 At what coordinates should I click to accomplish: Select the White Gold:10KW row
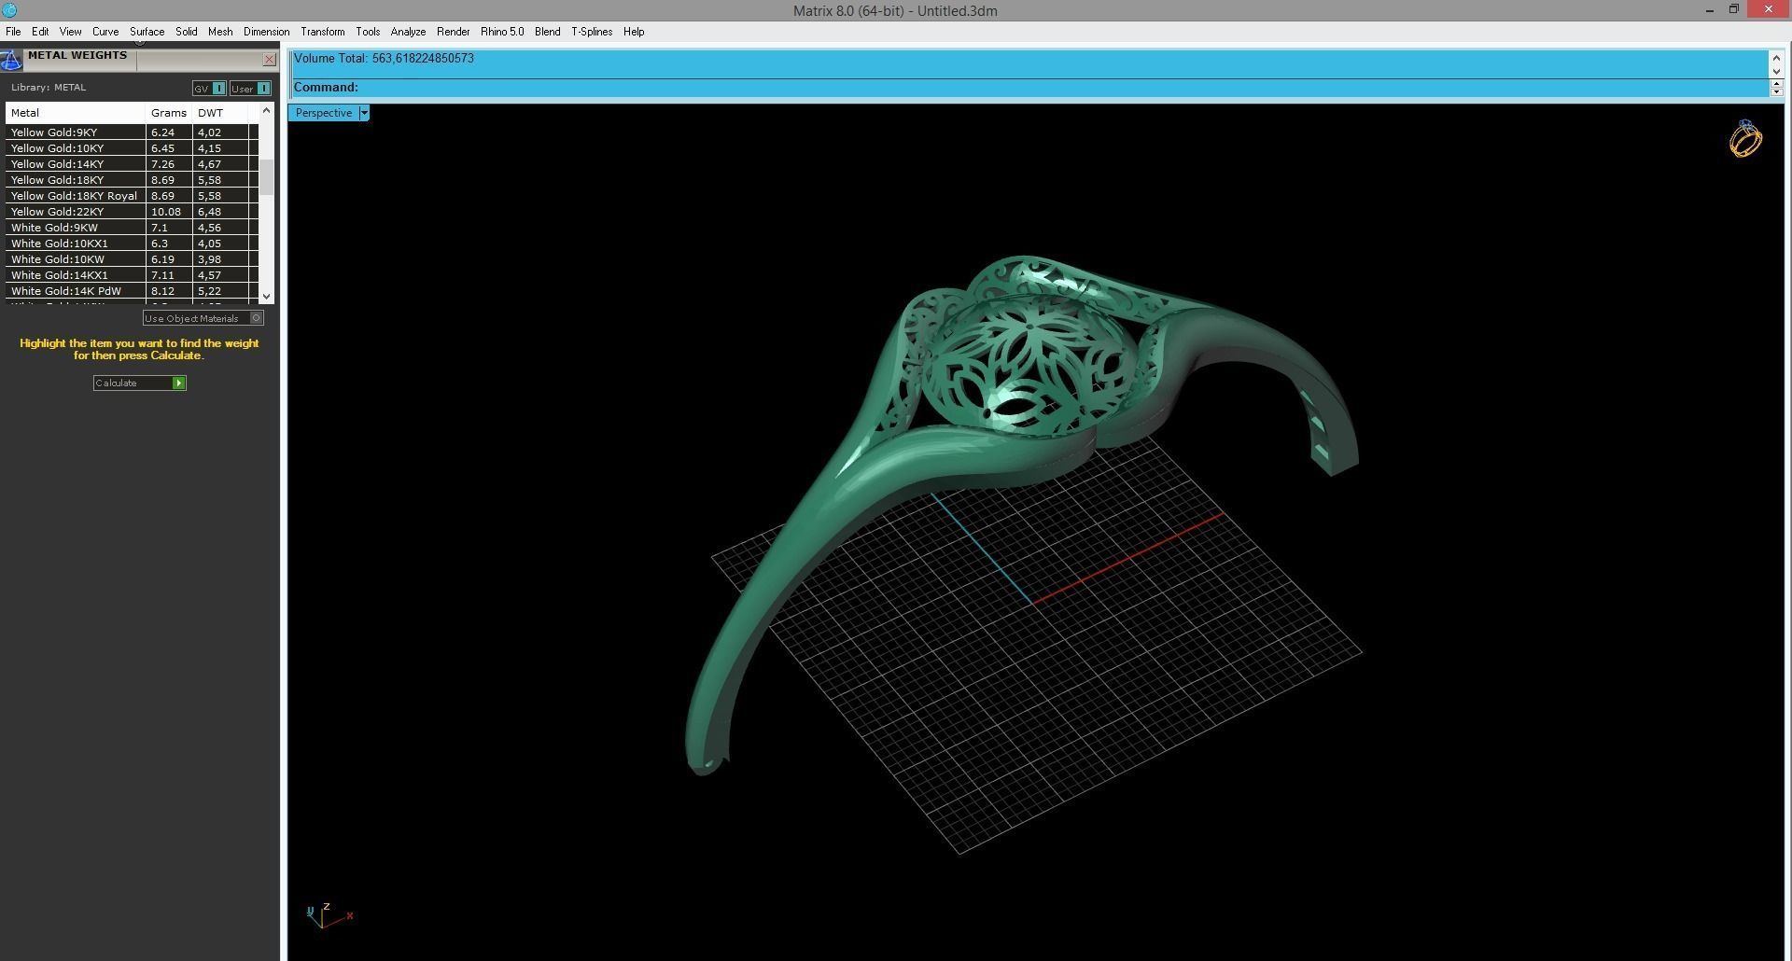(x=132, y=259)
